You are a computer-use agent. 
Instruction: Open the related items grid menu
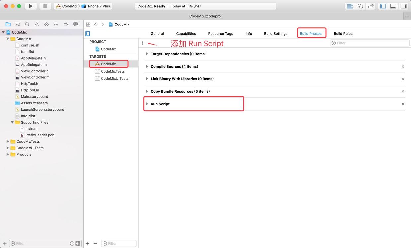tap(88, 25)
